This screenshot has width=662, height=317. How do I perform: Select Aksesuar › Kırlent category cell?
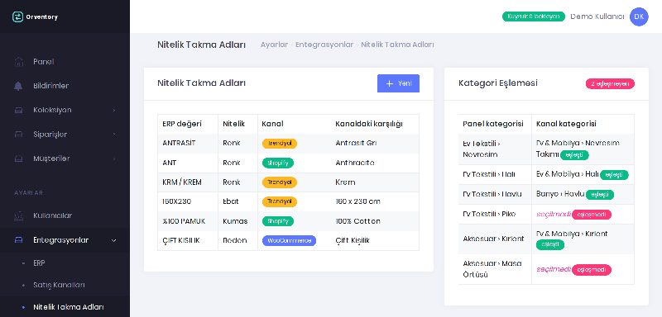[495, 239]
